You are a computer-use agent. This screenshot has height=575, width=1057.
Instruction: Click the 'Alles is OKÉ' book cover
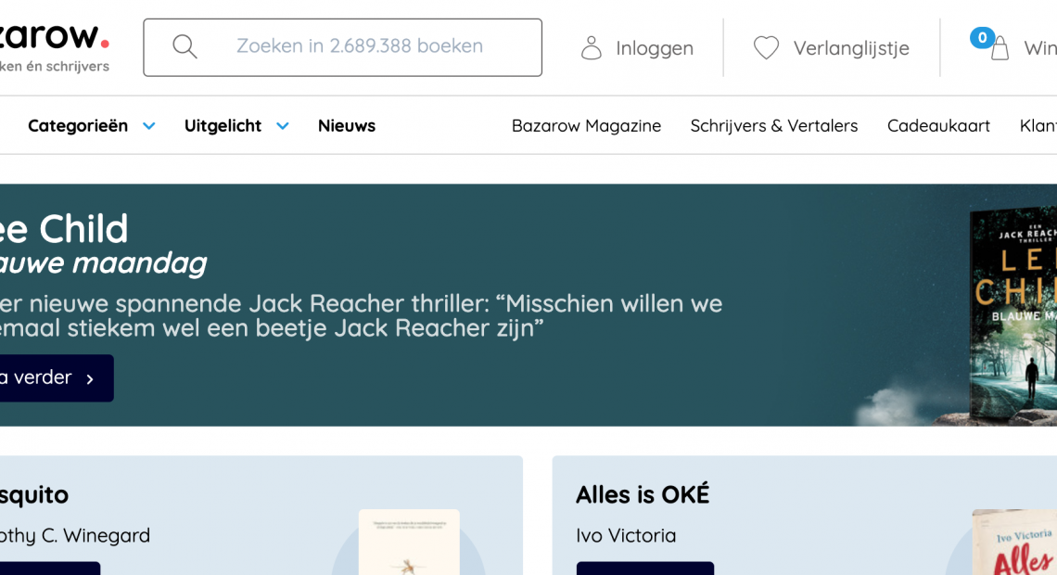[x=1014, y=542]
